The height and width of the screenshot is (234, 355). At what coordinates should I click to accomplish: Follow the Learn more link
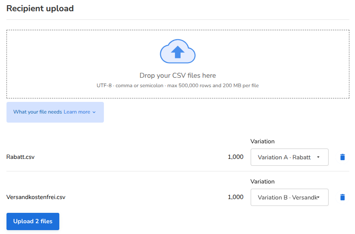click(x=77, y=112)
